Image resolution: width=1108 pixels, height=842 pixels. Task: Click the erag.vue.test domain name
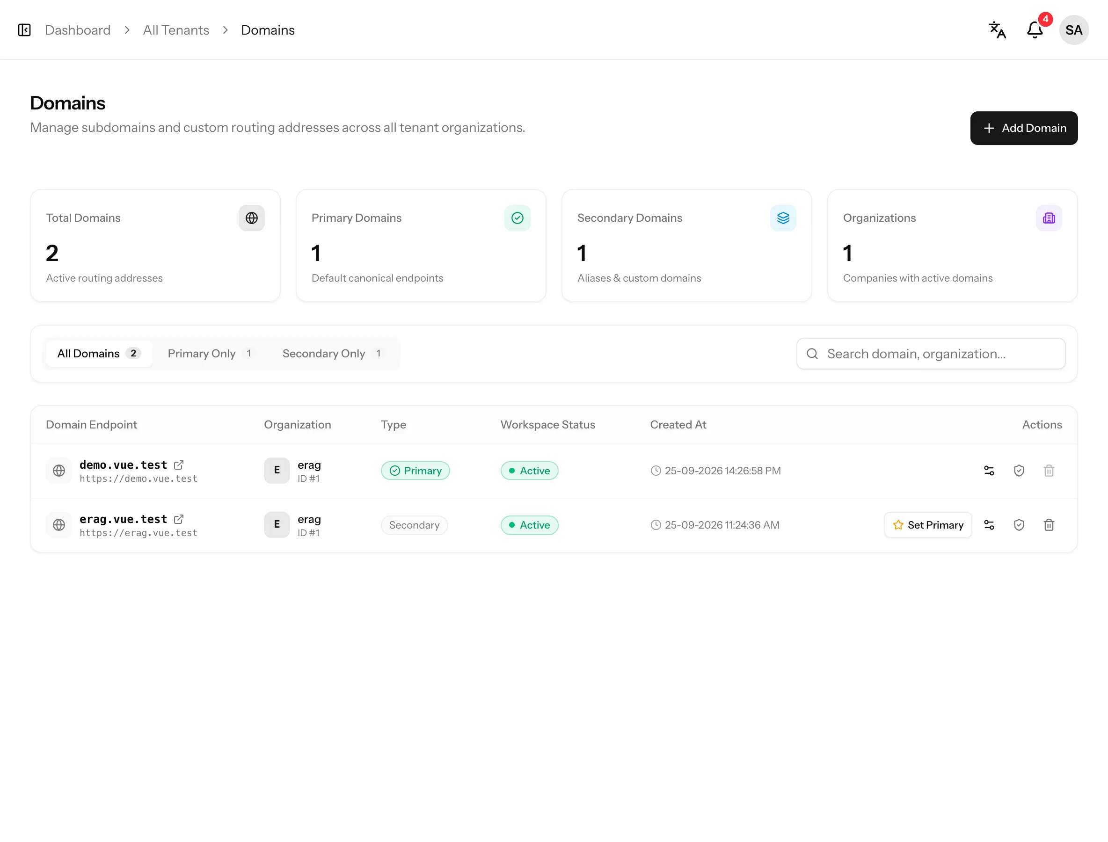(x=124, y=519)
